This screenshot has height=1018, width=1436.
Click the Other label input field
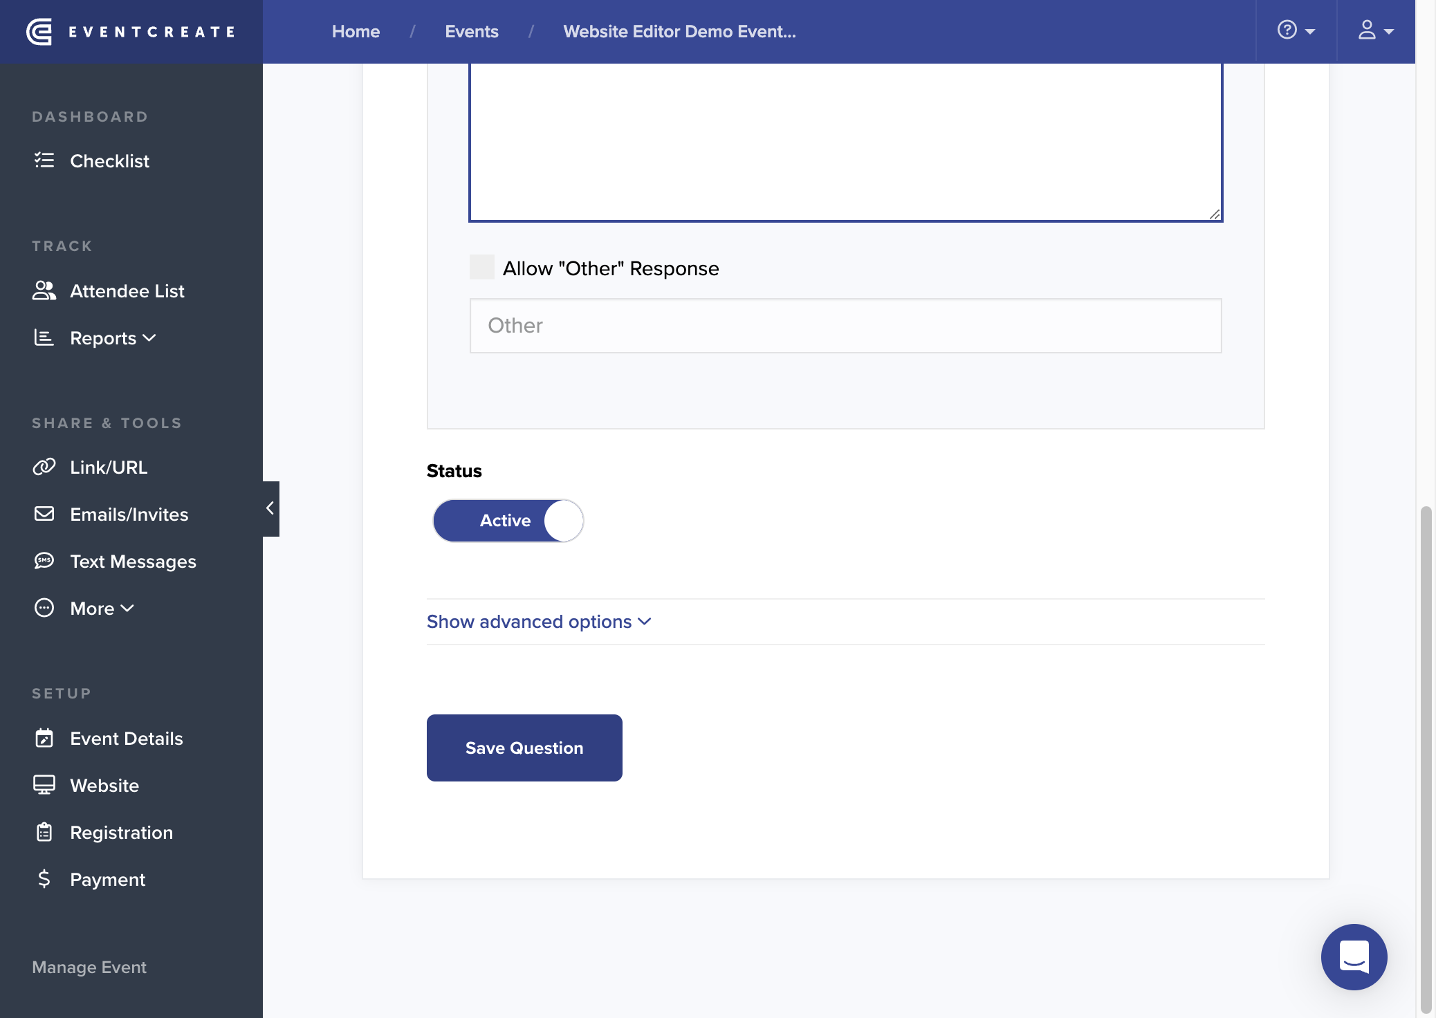[x=845, y=326]
